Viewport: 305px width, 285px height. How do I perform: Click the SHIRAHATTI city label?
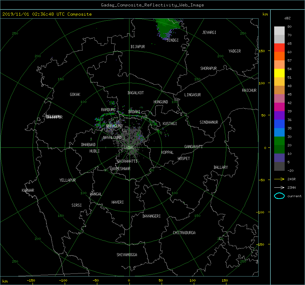[x=127, y=161]
